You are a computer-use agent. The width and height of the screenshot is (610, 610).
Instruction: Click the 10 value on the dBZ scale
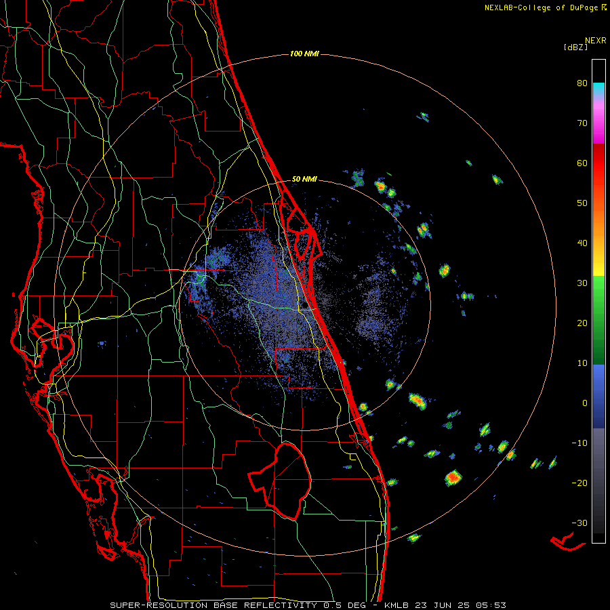[x=582, y=363]
